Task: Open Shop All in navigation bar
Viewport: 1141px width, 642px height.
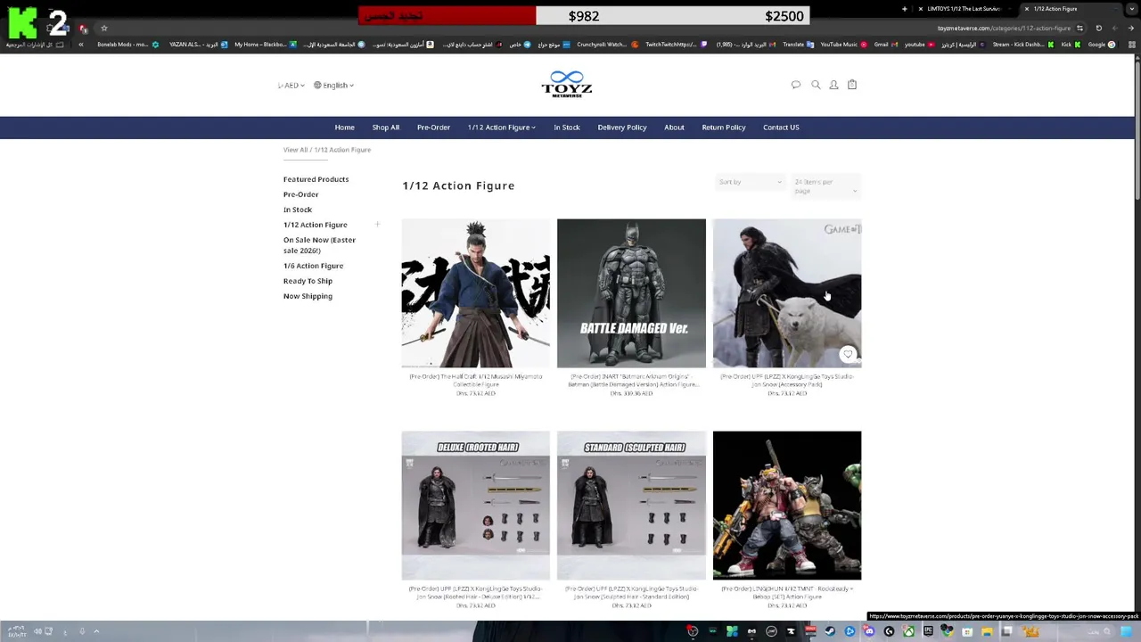Action: tap(386, 128)
